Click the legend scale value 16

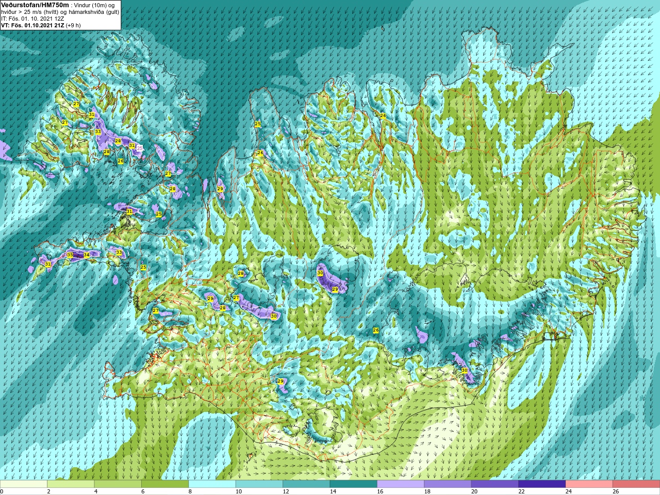(379, 491)
